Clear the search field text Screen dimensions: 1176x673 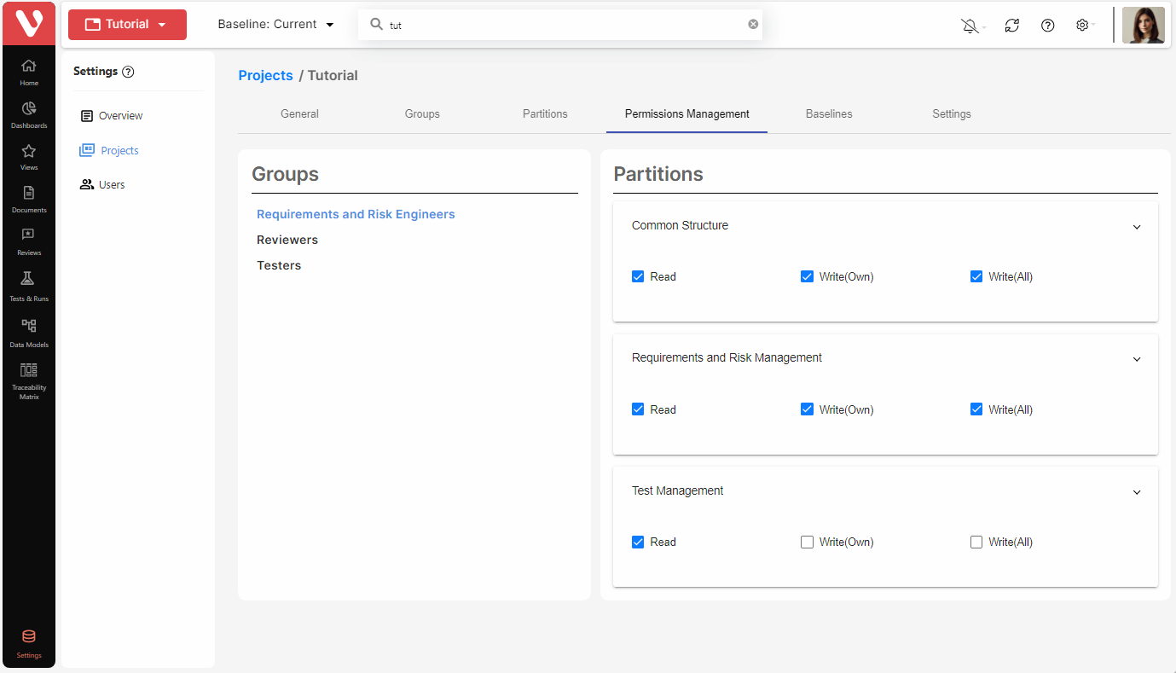753,25
